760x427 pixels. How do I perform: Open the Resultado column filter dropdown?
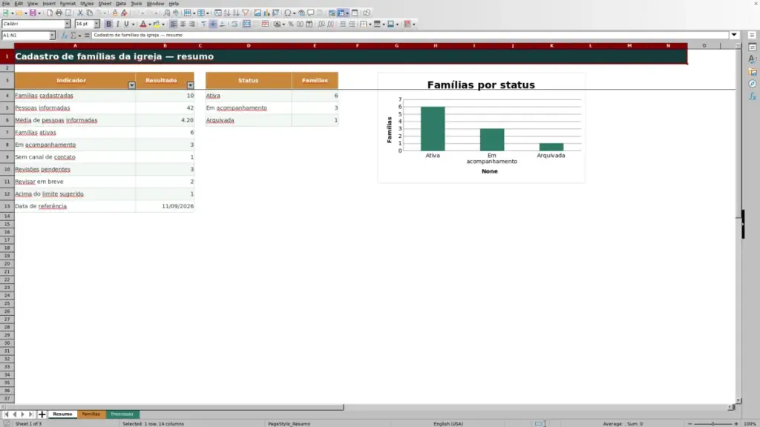point(190,85)
